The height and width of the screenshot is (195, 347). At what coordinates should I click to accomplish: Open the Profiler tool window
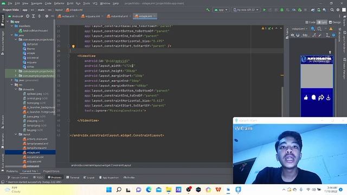coord(129,178)
